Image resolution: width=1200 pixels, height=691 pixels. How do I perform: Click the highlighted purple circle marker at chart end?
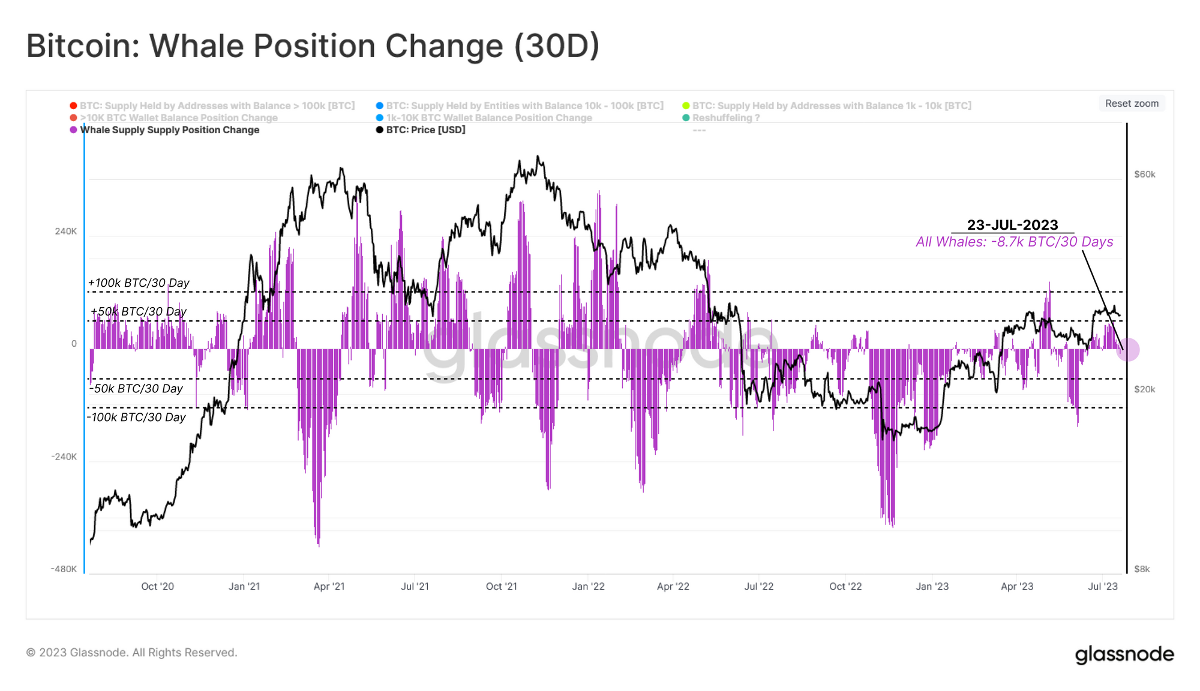pyautogui.click(x=1128, y=350)
